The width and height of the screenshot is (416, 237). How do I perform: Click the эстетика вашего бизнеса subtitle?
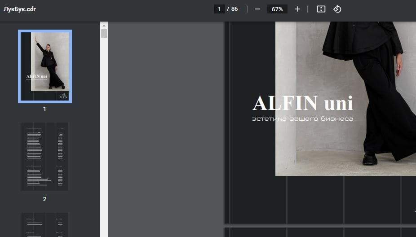pyautogui.click(x=303, y=119)
